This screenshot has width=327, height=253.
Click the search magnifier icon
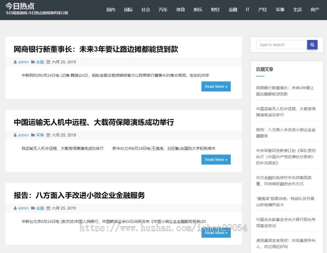312,45
